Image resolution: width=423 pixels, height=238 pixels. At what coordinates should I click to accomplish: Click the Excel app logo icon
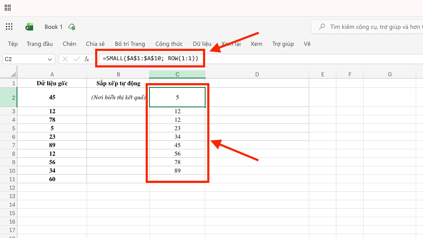pyautogui.click(x=29, y=27)
